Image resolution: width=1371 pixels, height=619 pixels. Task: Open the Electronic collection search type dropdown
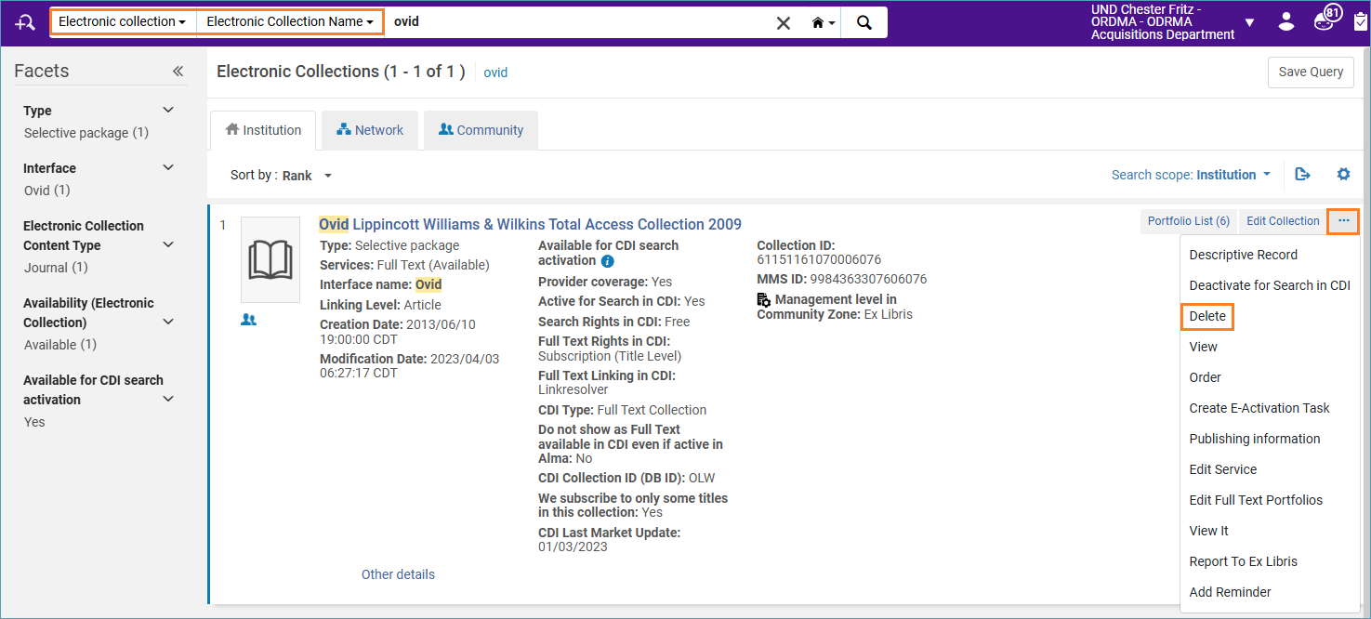point(122,21)
